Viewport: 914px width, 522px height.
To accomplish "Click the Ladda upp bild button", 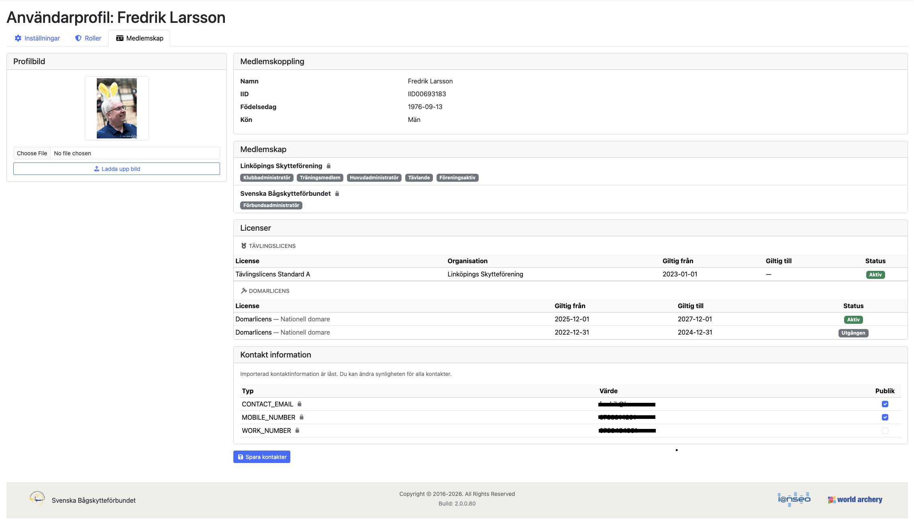I will click(116, 169).
